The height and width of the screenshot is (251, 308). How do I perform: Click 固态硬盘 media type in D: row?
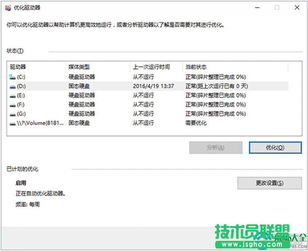click(x=79, y=86)
